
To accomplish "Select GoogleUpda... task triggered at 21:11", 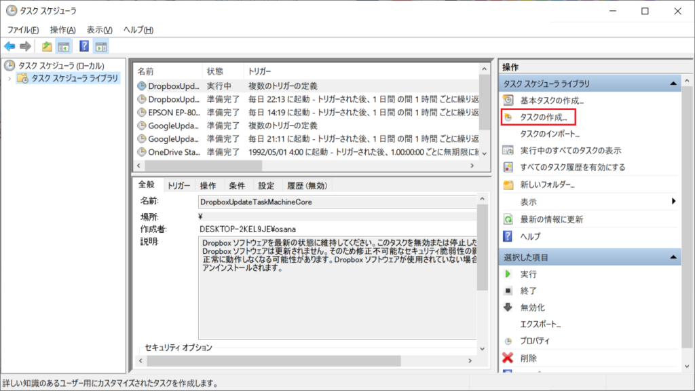I will [x=307, y=138].
